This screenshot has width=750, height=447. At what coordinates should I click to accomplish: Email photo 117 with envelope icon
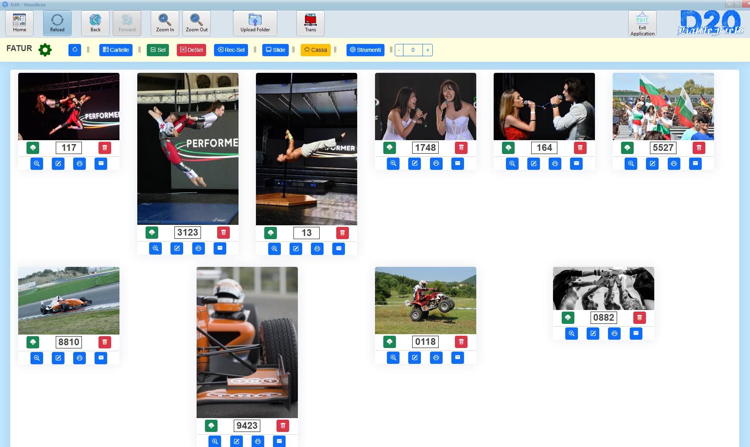pos(101,164)
